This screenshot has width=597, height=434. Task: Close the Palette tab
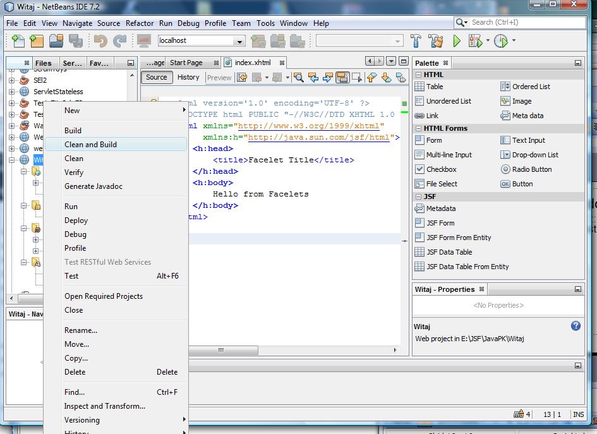pyautogui.click(x=445, y=63)
